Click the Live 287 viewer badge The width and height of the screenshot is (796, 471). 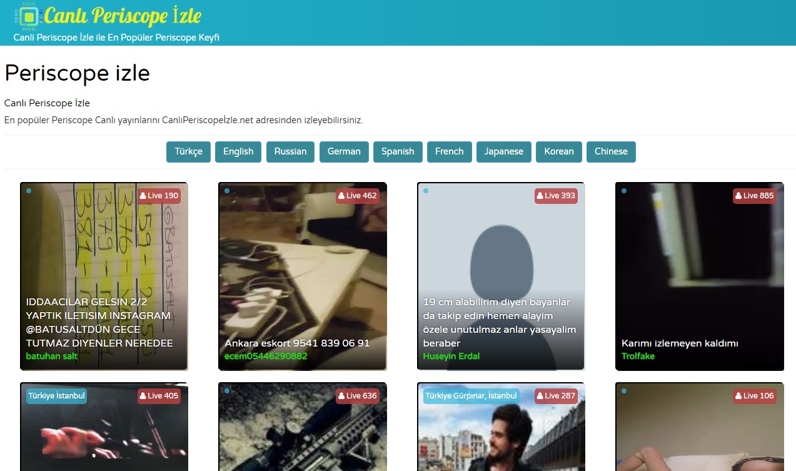point(556,396)
